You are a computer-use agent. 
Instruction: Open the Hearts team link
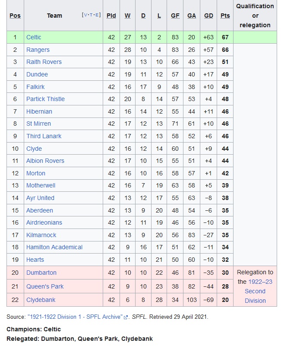(35, 260)
